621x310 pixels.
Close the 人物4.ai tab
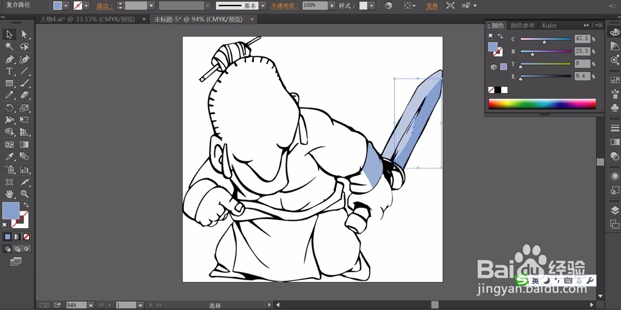[144, 19]
